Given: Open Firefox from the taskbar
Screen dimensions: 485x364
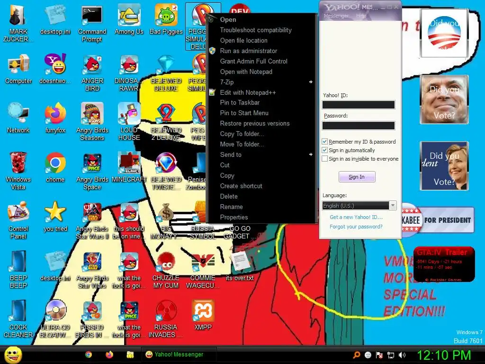Looking at the screenshot, I should point(109,355).
